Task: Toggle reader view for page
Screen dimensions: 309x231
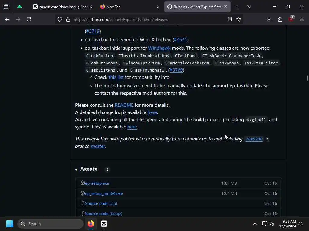Action: click(230, 19)
